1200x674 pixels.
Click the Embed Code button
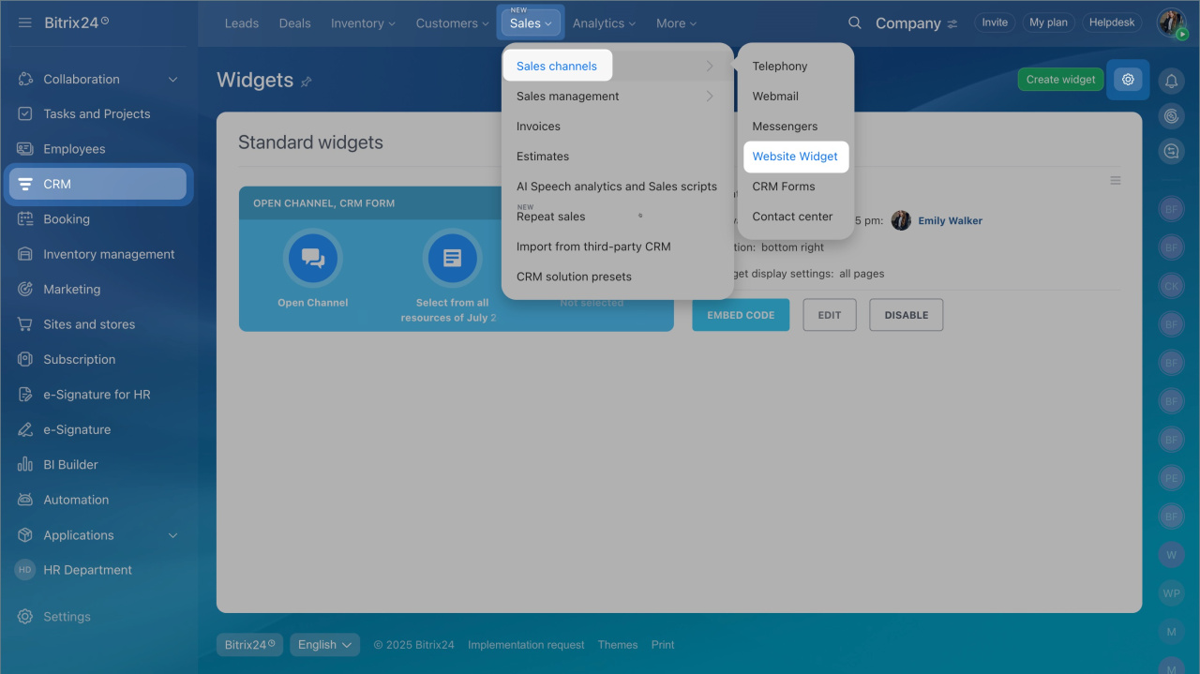click(x=741, y=315)
